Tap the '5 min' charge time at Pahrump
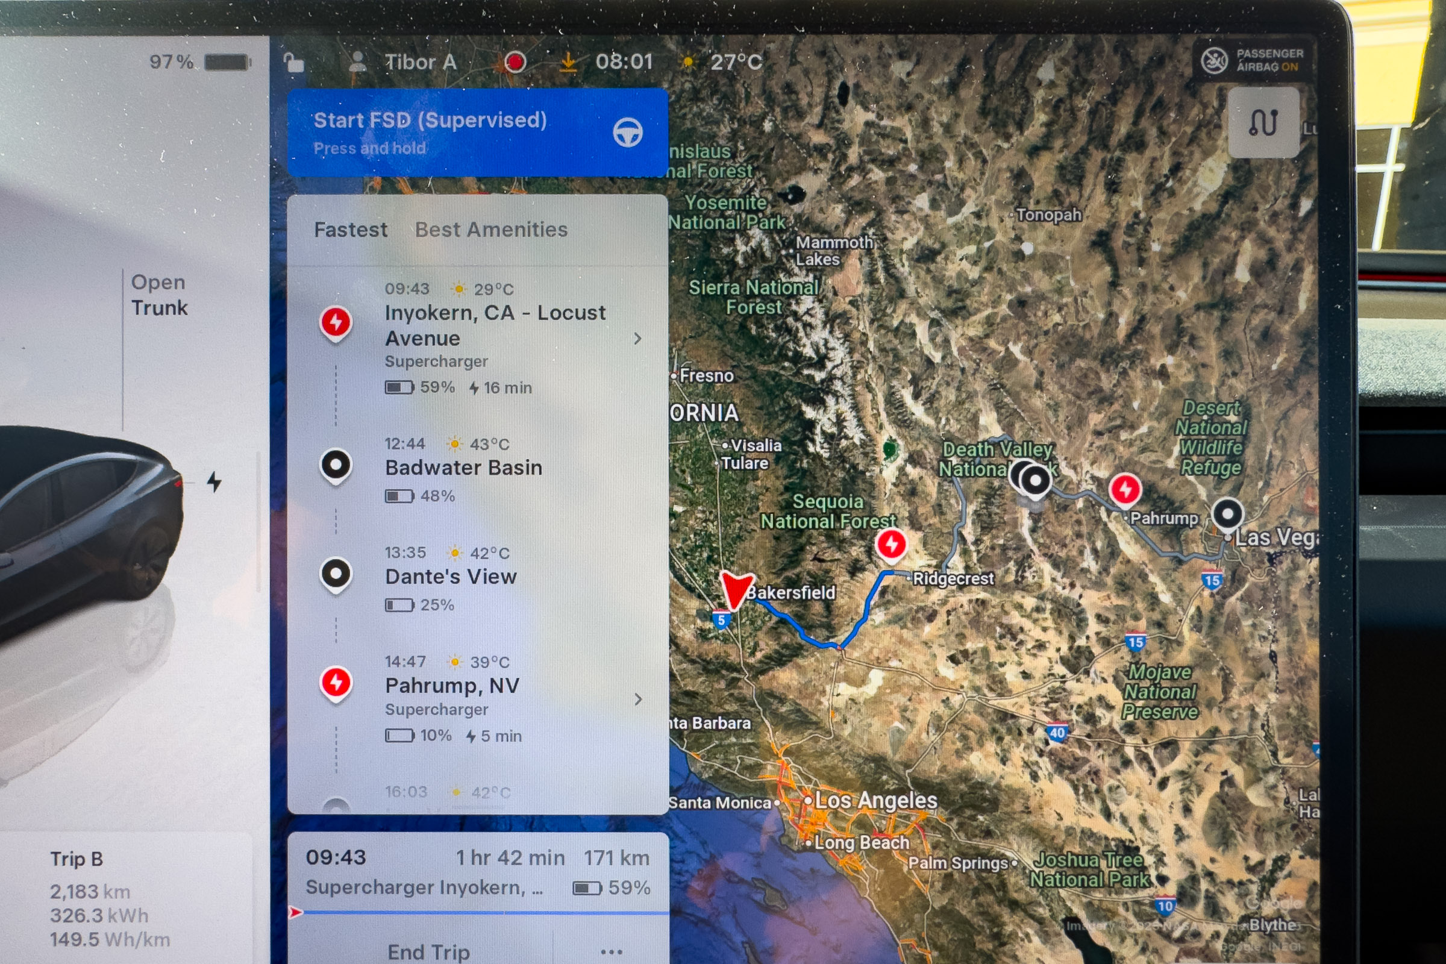 (x=493, y=736)
